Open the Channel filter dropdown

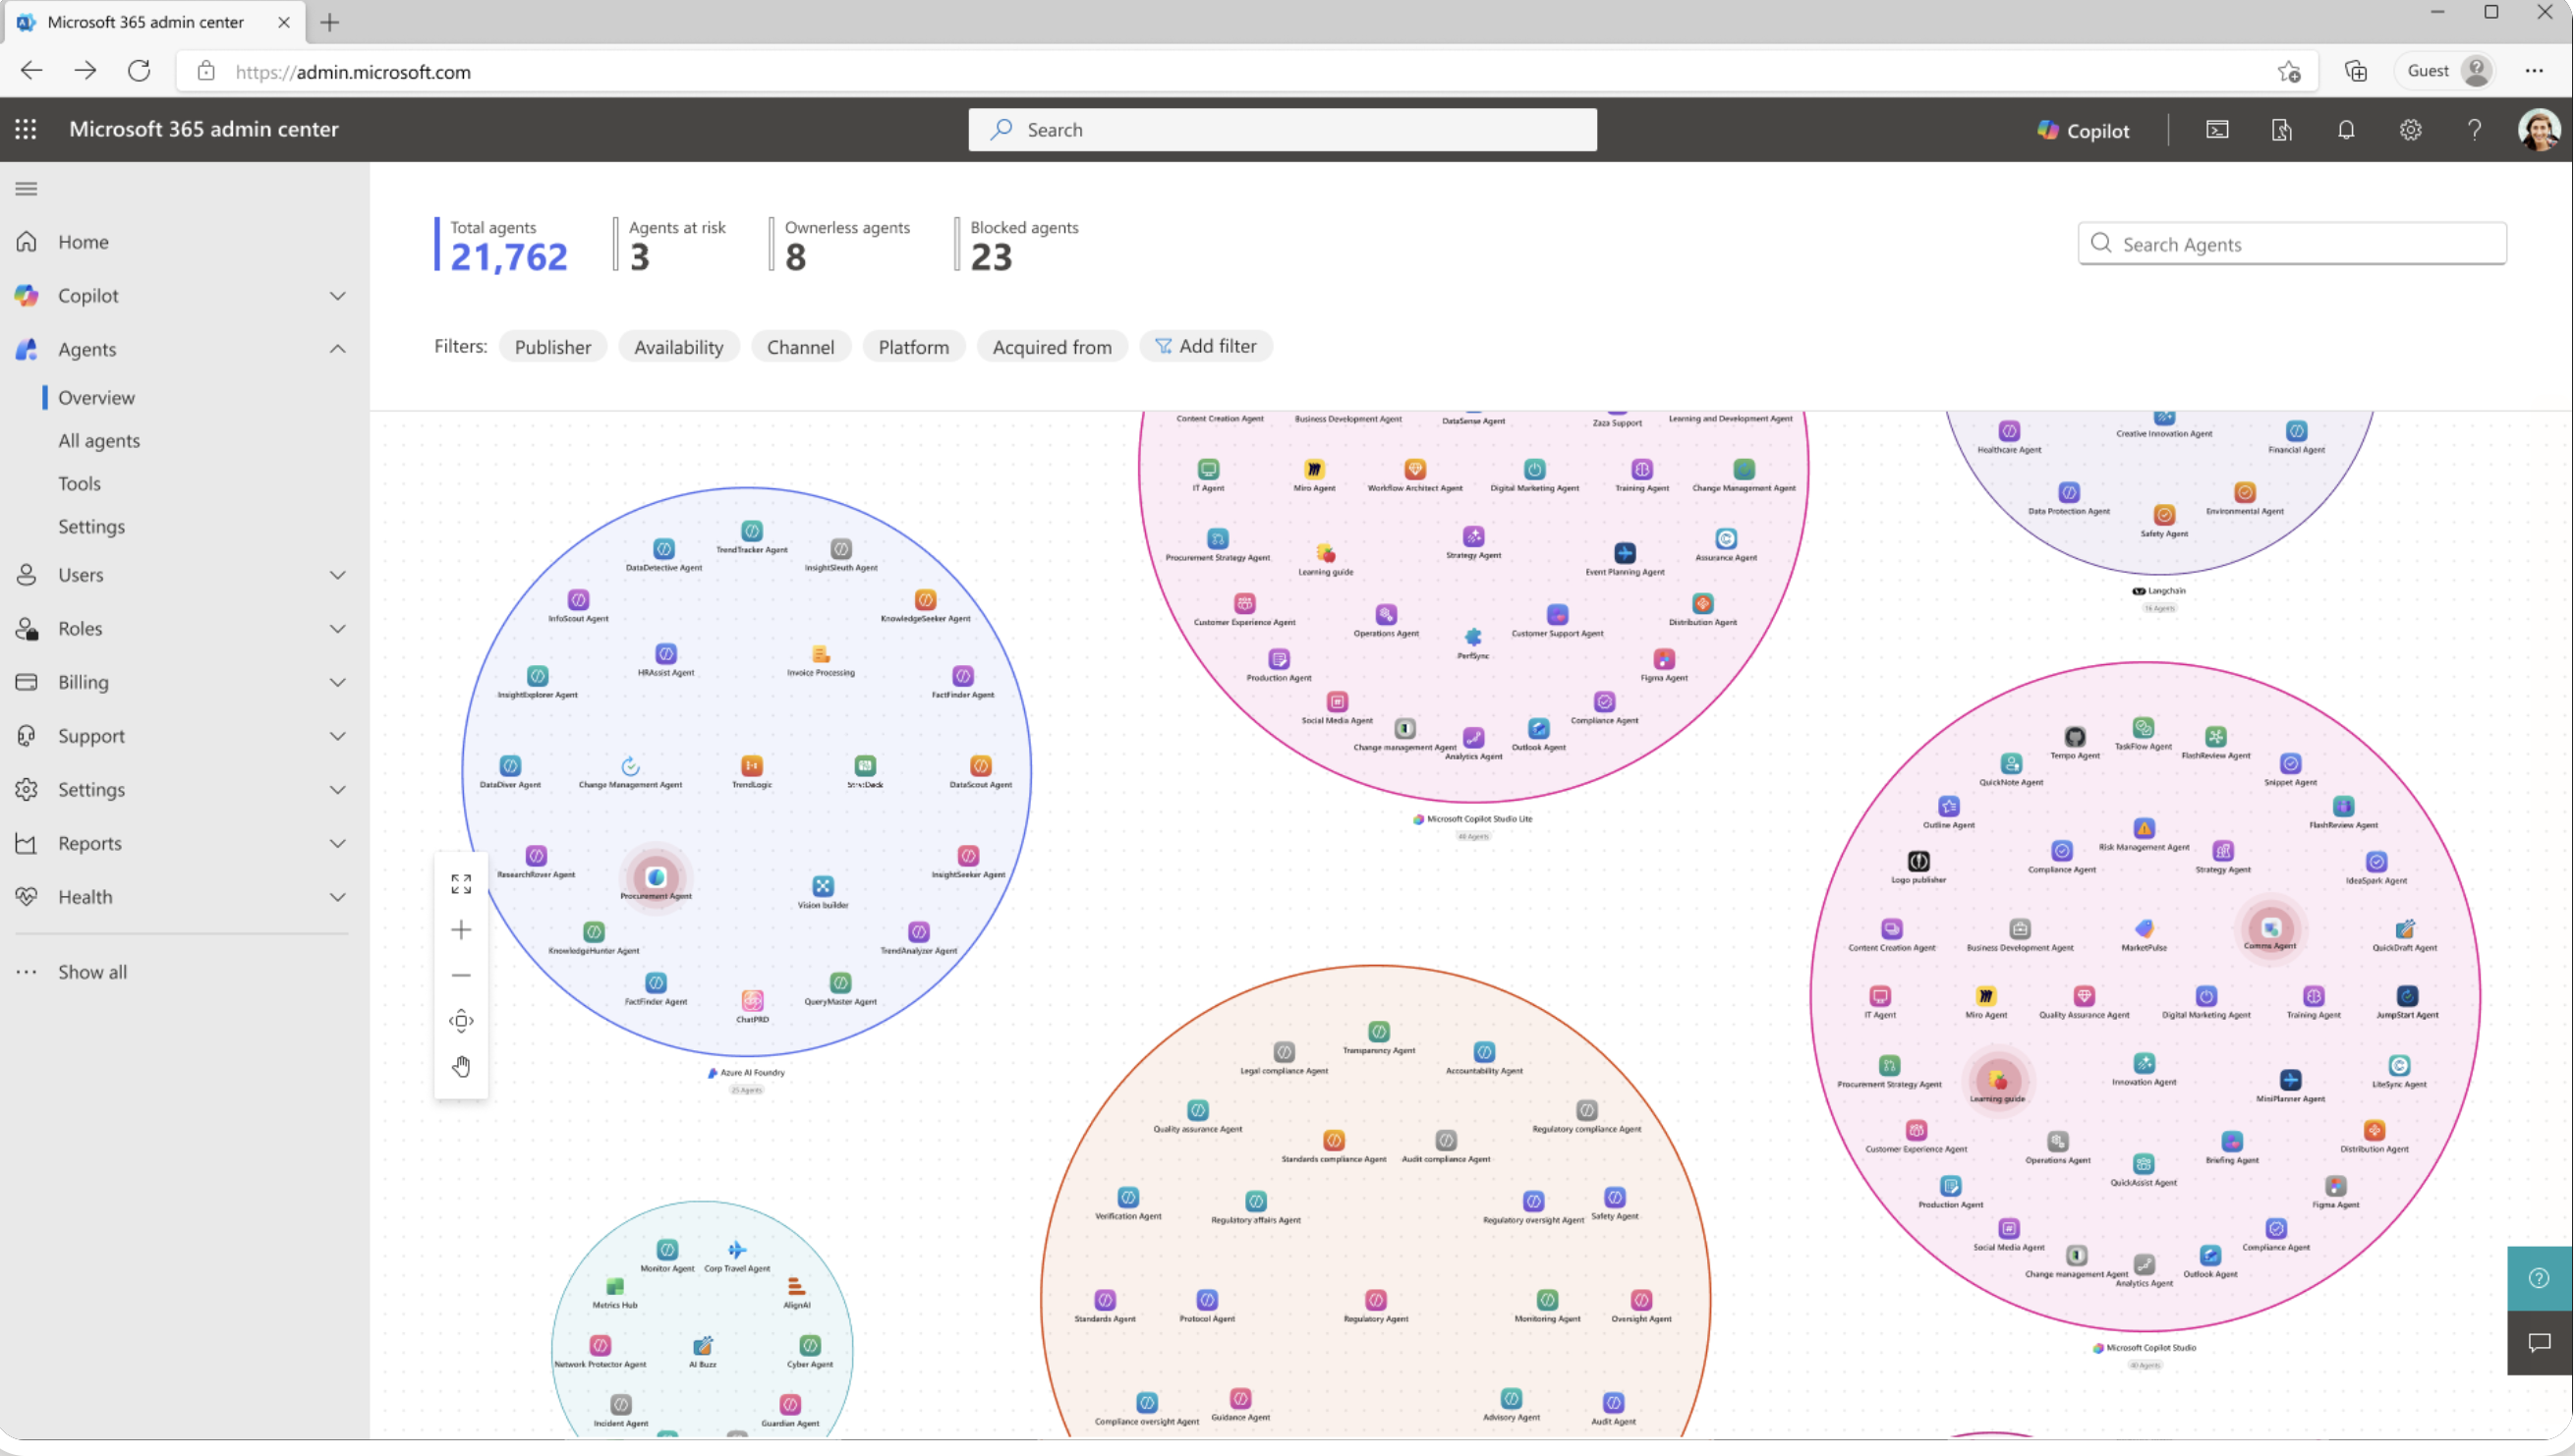point(800,347)
